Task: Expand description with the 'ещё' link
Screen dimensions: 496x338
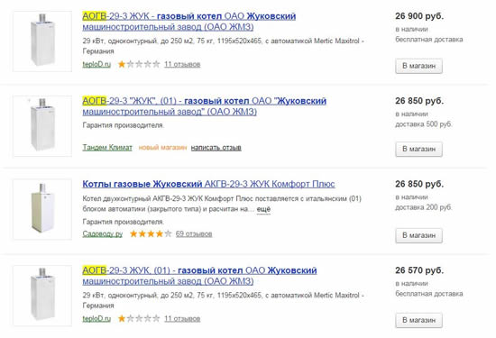Action: [263, 209]
